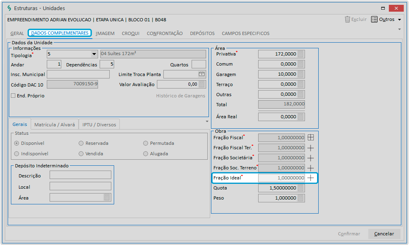Click calculator icon in Valor Avaliação field
The height and width of the screenshot is (245, 409).
[x=202, y=84]
